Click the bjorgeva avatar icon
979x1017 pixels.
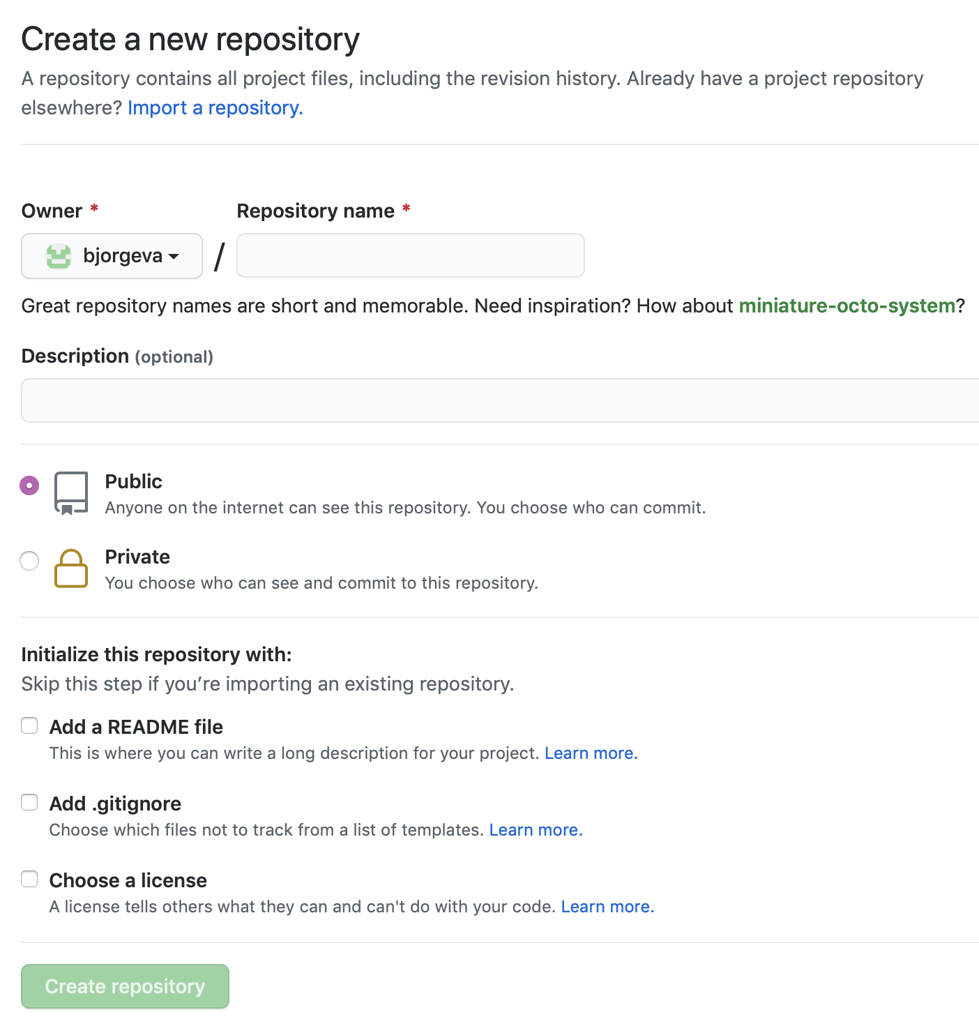pos(59,256)
